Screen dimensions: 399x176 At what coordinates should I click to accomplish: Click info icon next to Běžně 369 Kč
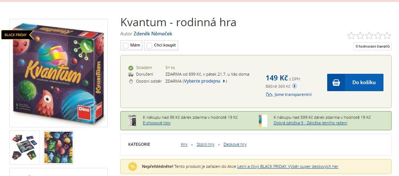pos(294,86)
